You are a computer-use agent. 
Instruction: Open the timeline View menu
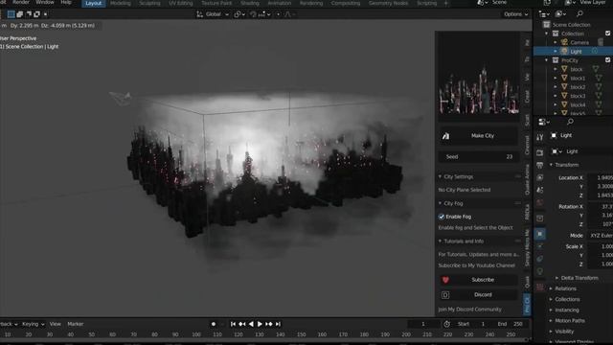56,324
